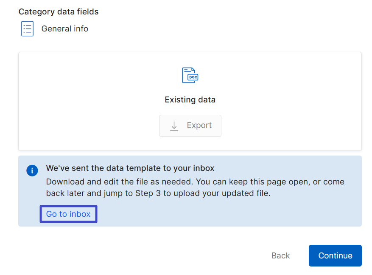Select the General info label
The width and height of the screenshot is (372, 275).
coord(64,28)
